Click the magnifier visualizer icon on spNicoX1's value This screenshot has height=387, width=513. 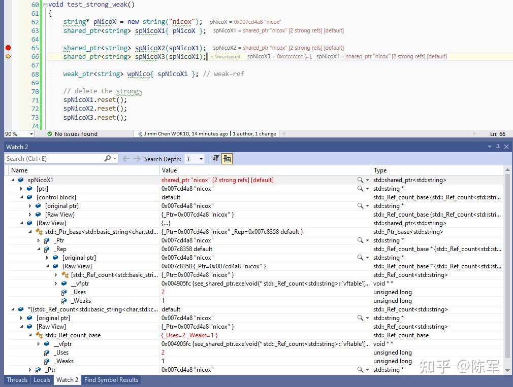(359, 180)
